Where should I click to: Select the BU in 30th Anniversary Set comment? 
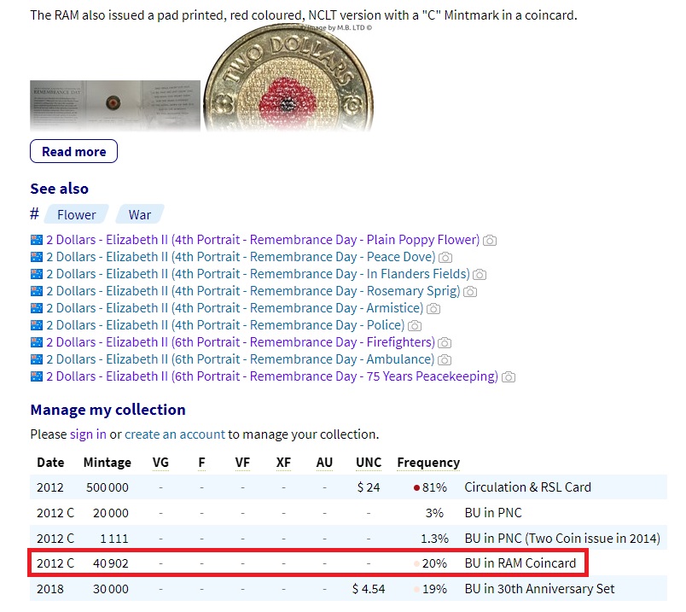point(539,589)
